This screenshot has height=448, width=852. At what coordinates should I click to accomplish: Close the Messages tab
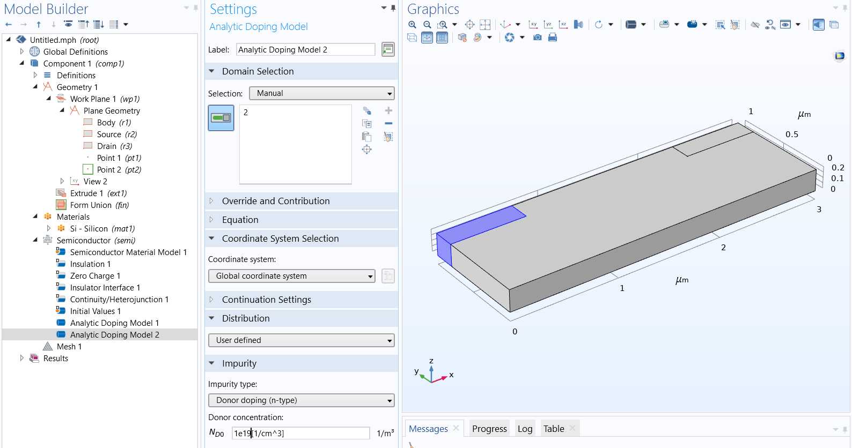456,428
